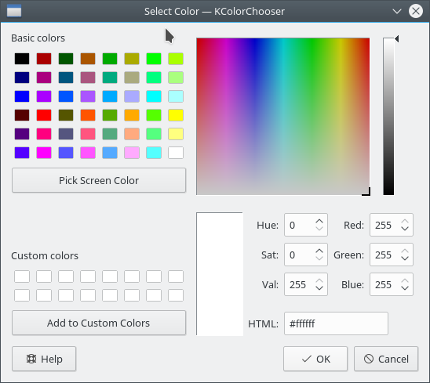Click Add to Custom Colors button
The height and width of the screenshot is (383, 430).
coord(99,323)
